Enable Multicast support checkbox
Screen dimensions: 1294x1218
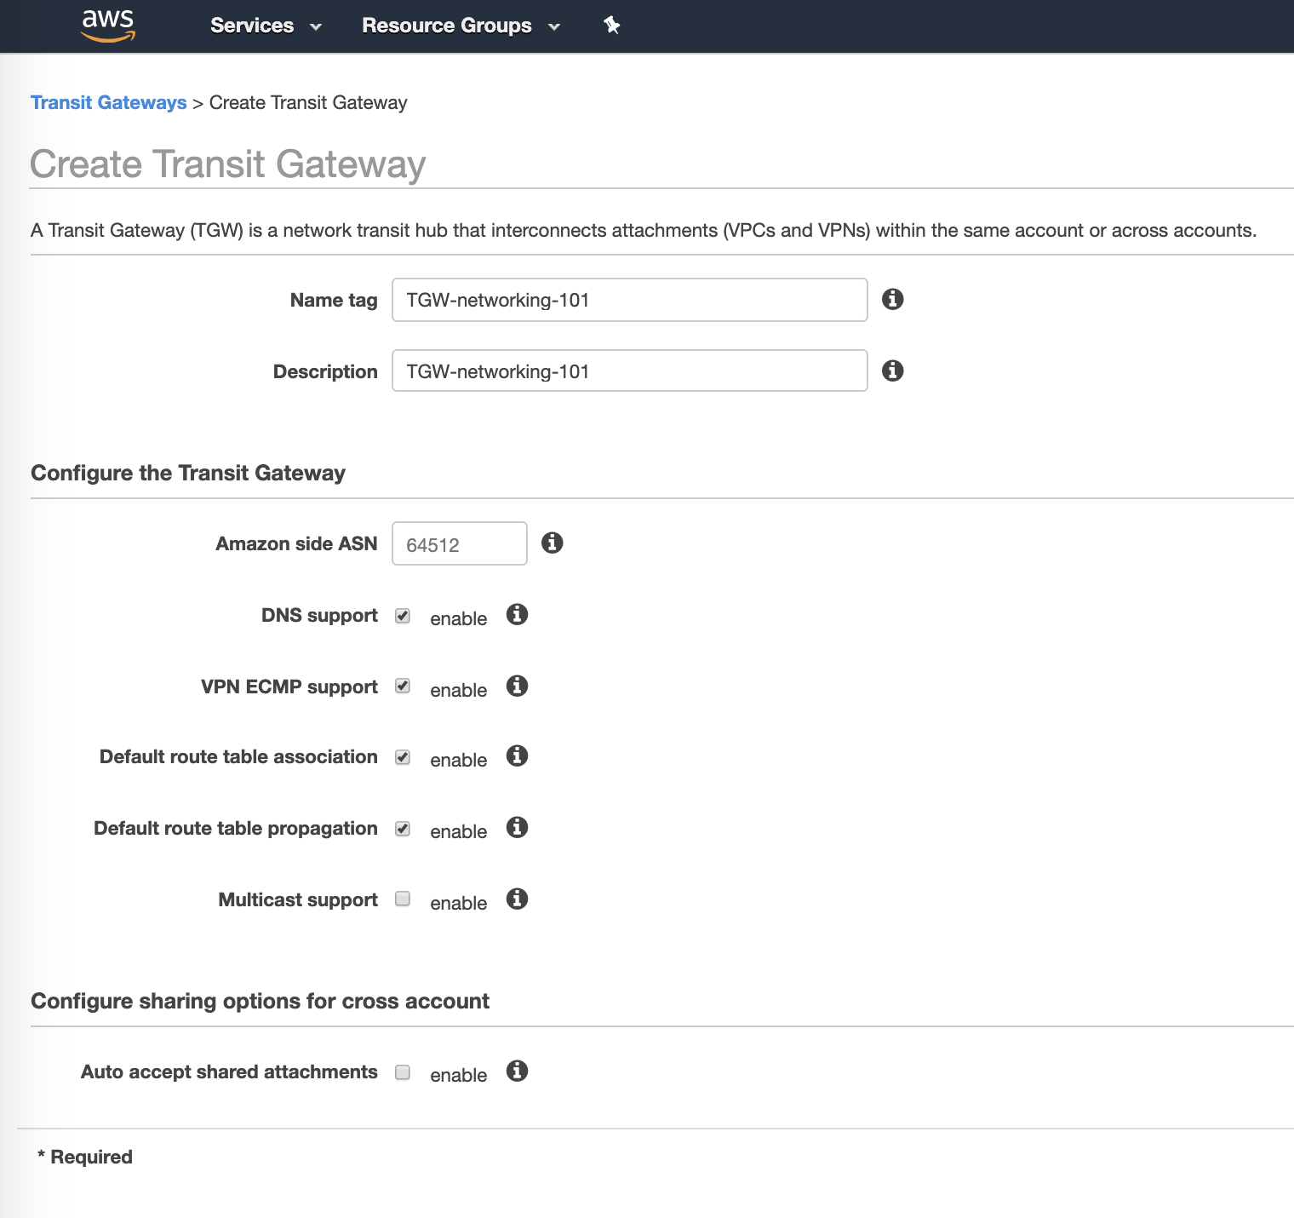click(403, 899)
